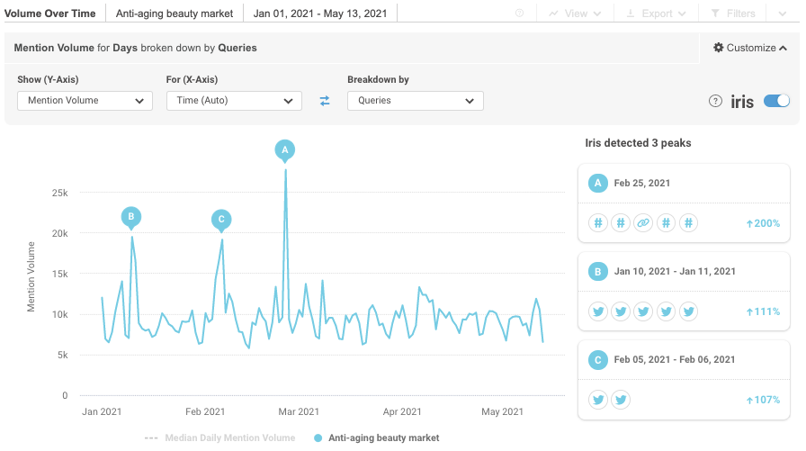Click peak marker B on the chart
Screen dimensions: 806x451
(131, 217)
